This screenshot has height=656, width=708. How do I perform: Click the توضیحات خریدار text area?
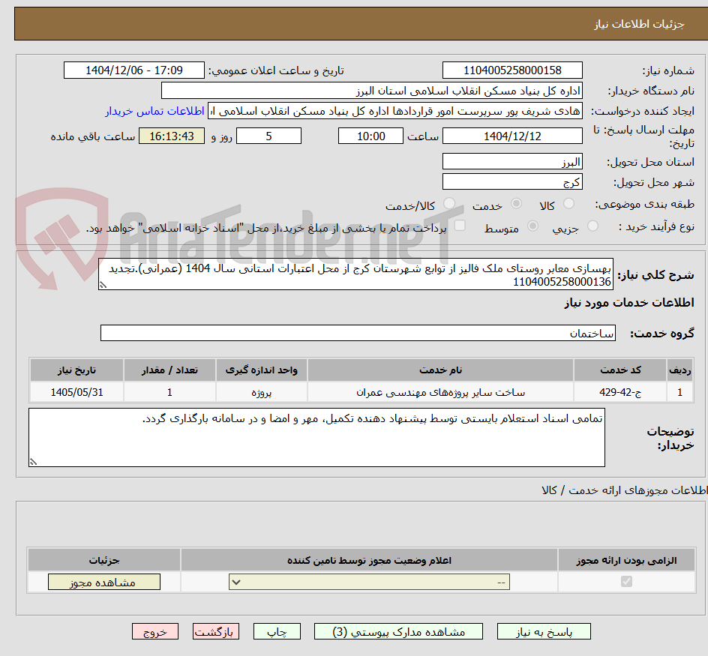pyautogui.click(x=316, y=438)
